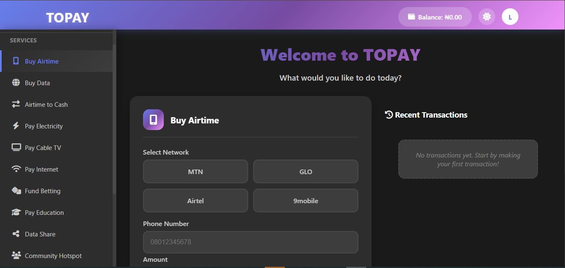The height and width of the screenshot is (268, 565).
Task: Choose Data Share from services list
Action: point(57,234)
